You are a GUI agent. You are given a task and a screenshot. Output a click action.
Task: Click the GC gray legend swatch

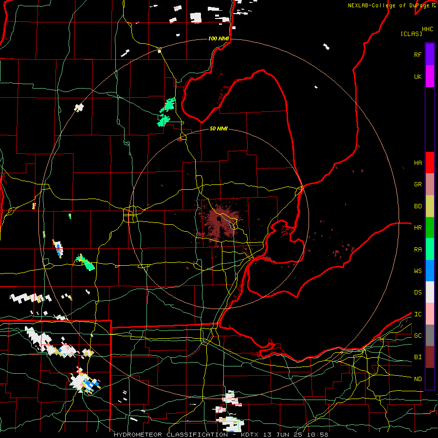pyautogui.click(x=430, y=335)
